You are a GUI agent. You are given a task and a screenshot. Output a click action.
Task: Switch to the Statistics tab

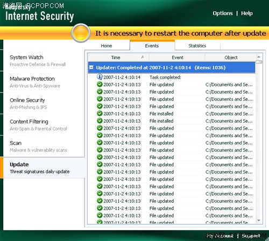(197, 46)
